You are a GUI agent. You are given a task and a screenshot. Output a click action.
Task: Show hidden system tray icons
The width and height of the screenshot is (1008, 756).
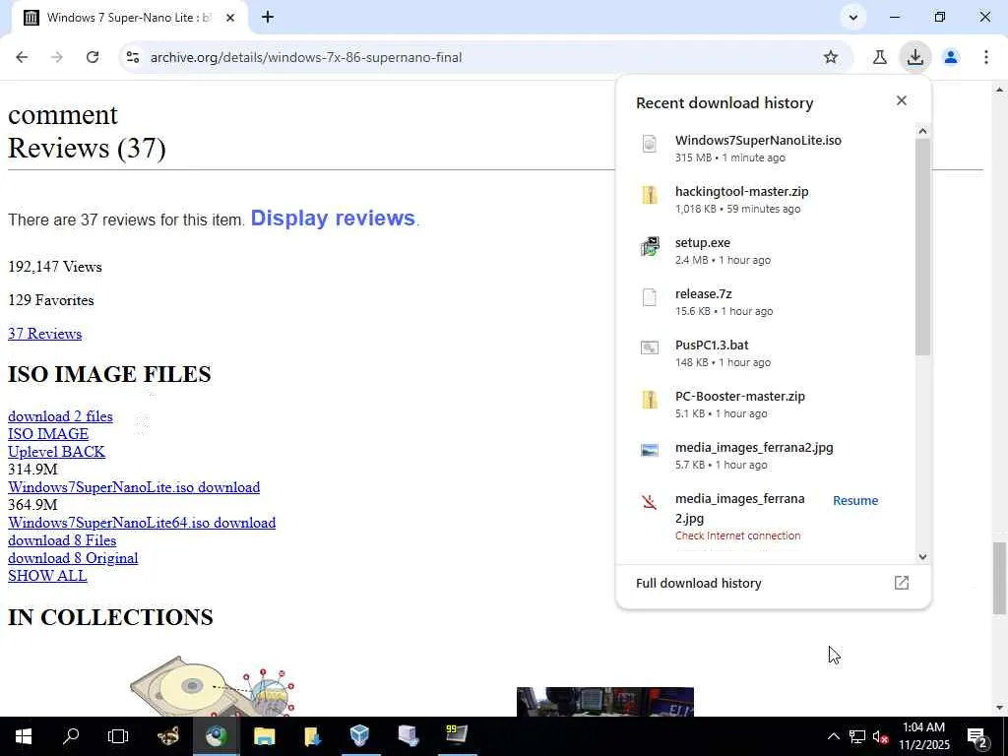click(x=833, y=736)
